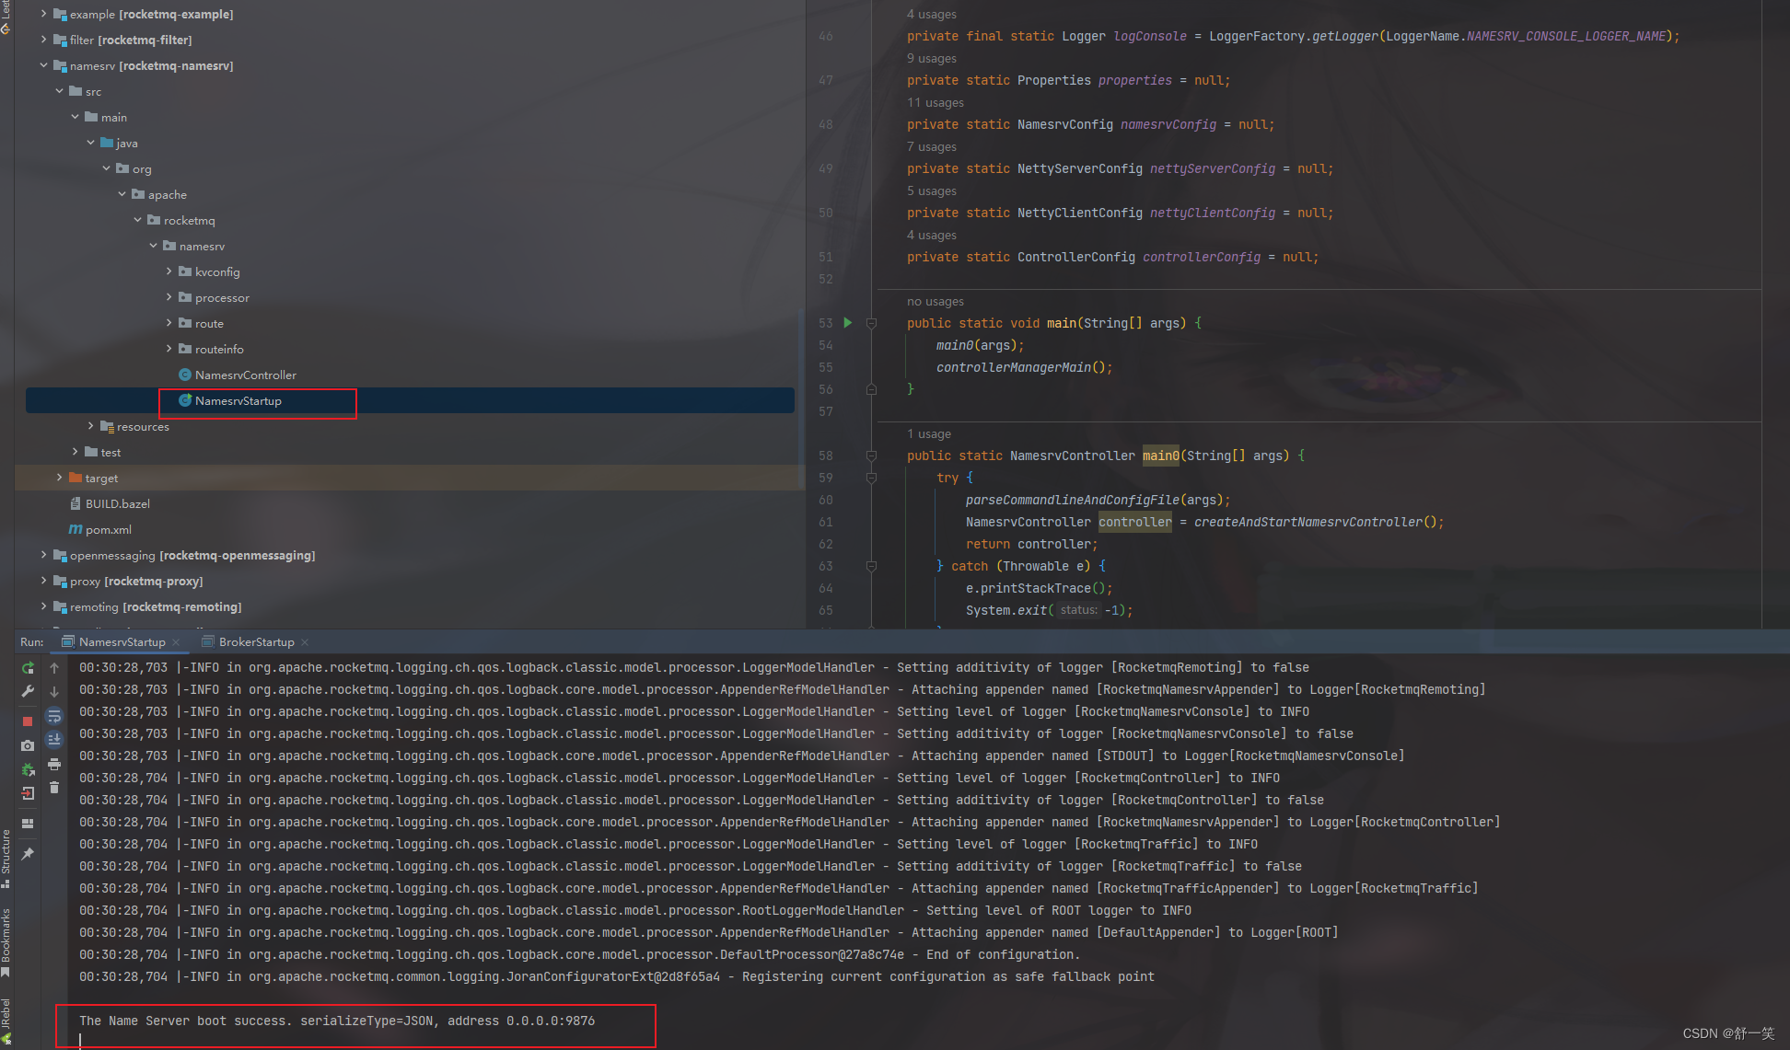1790x1050 pixels.
Task: Stop the running NamesrvStartup process
Action: (28, 721)
